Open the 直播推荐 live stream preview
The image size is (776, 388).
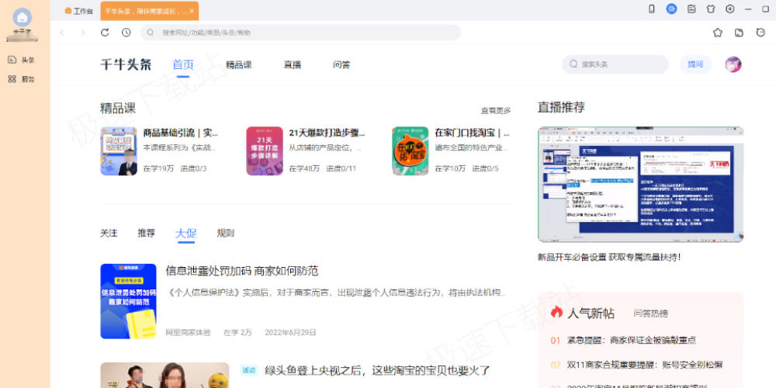(x=640, y=184)
